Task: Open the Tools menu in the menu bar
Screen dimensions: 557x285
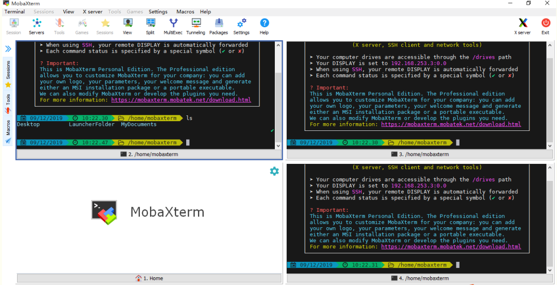Action: 114,12
